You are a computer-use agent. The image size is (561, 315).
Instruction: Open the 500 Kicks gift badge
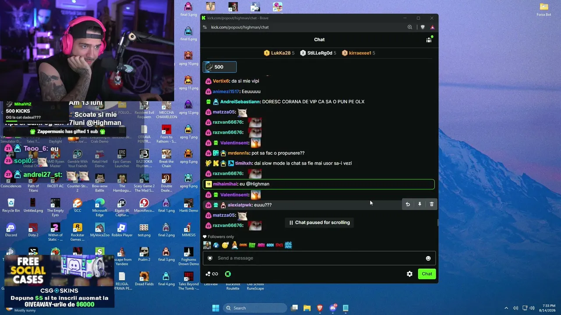pyautogui.click(x=220, y=67)
